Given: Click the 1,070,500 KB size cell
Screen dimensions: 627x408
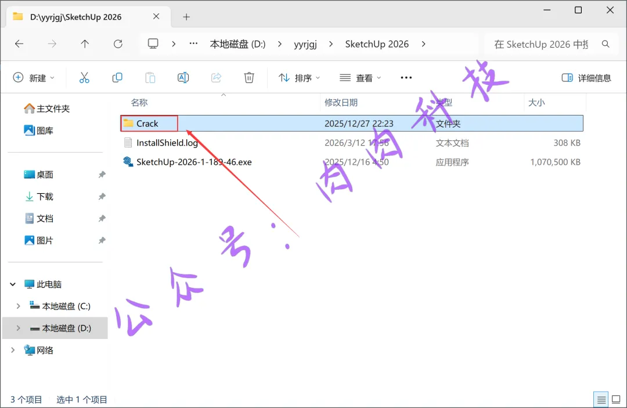Looking at the screenshot, I should click(x=555, y=162).
